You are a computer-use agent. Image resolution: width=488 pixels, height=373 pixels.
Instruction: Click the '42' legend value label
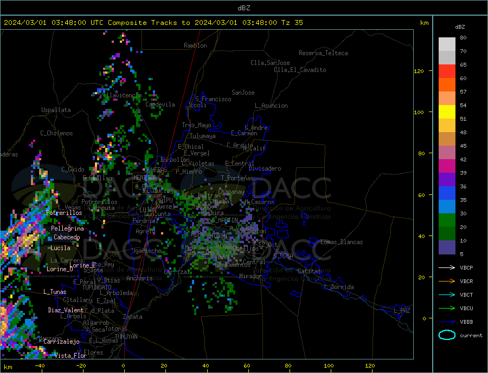(x=463, y=160)
